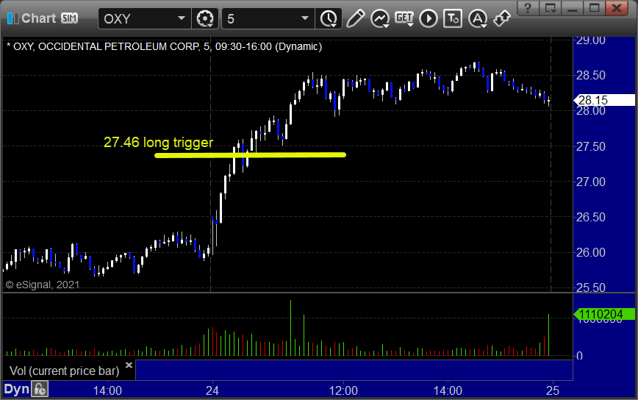638x400 pixels.
Task: Click the bar replay play button
Action: (x=429, y=18)
